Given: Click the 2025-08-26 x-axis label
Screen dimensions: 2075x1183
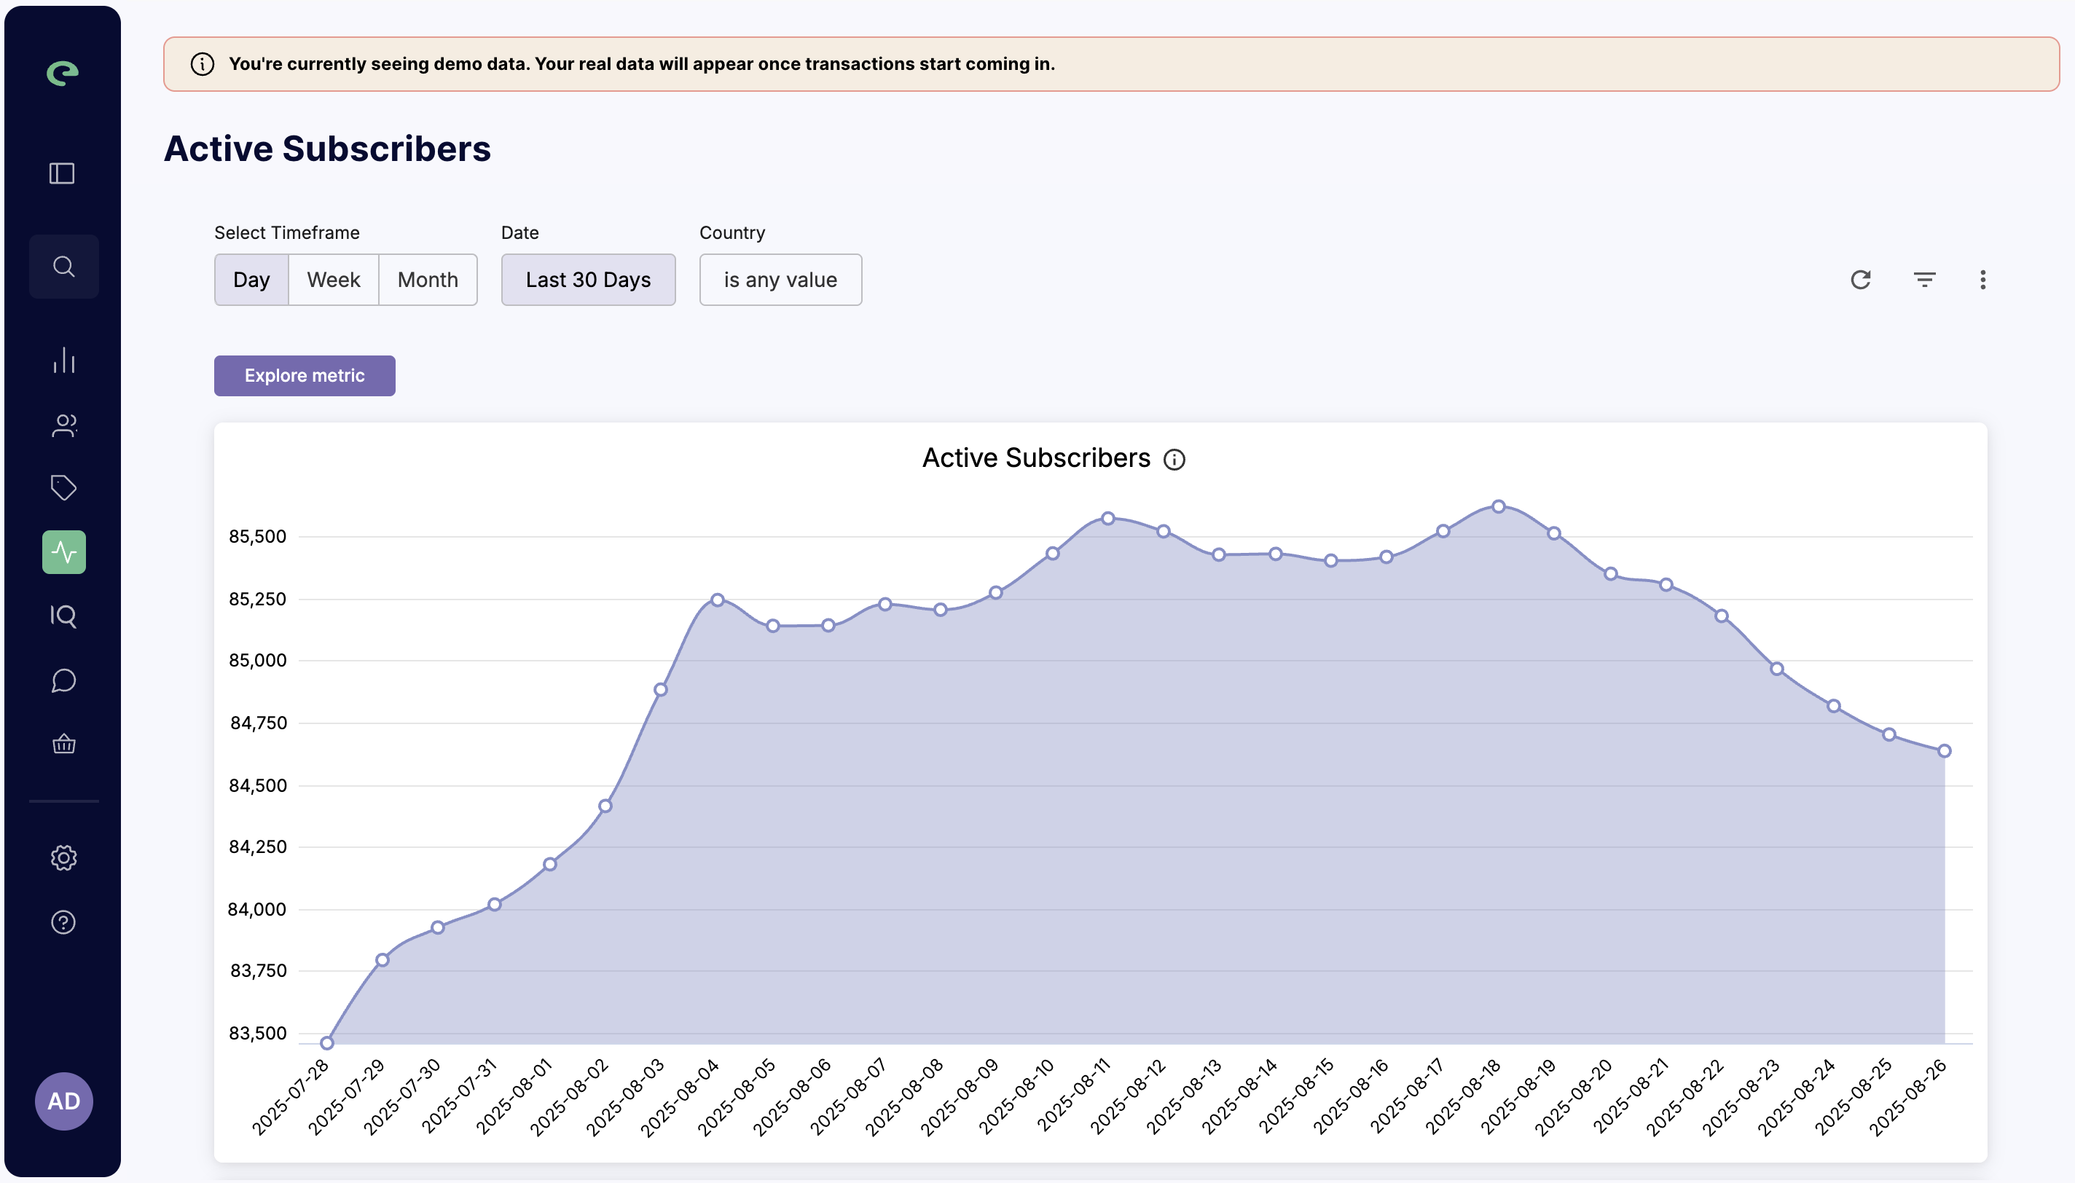Looking at the screenshot, I should click(1907, 1096).
